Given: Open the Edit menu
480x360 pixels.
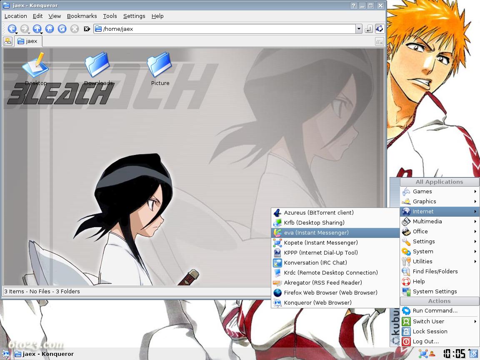Looking at the screenshot, I should click(x=37, y=16).
